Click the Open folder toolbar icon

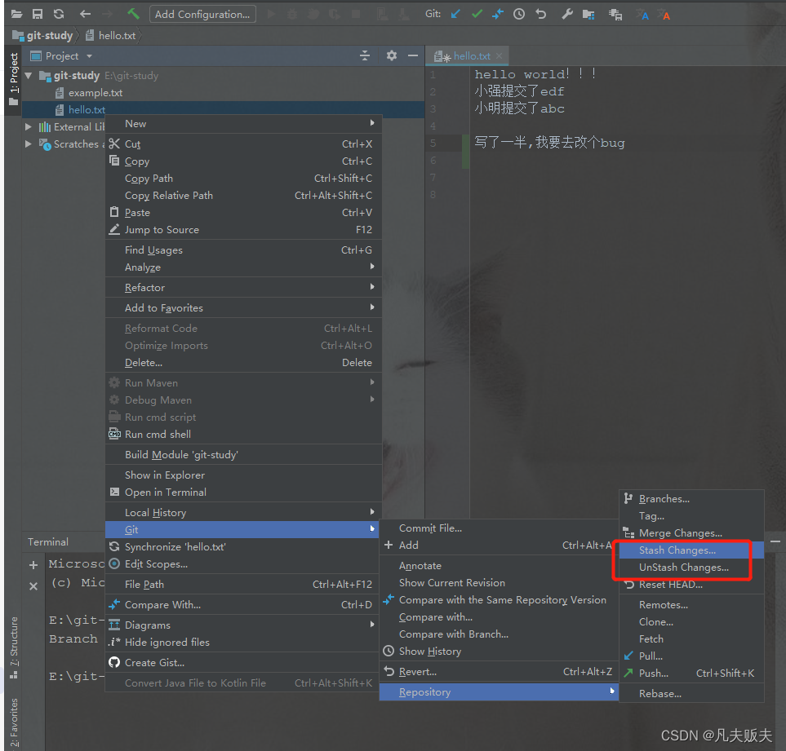click(x=16, y=14)
